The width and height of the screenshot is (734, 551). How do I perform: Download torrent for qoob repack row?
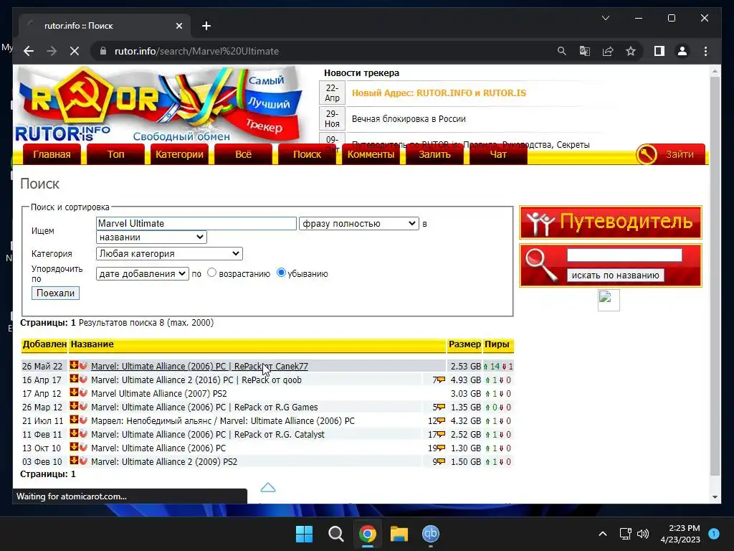point(74,379)
